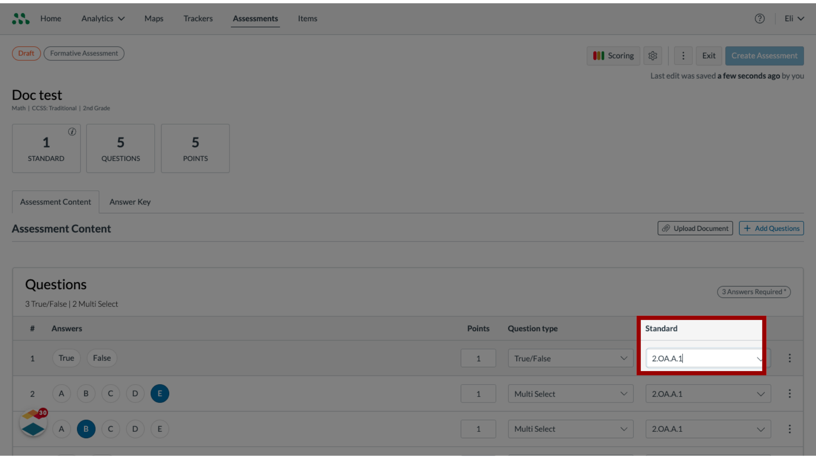Open question 2 Standard dropdown
Image resolution: width=816 pixels, height=459 pixels.
point(708,394)
